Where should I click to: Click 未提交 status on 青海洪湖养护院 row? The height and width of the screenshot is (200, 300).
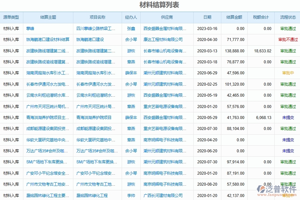(288, 117)
